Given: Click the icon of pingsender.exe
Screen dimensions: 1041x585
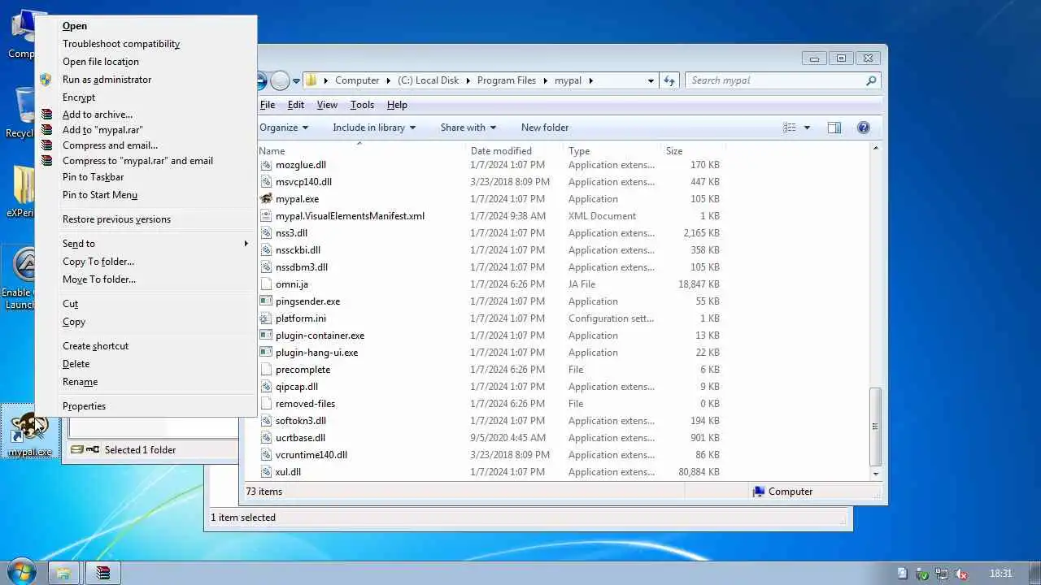Looking at the screenshot, I should tap(266, 301).
